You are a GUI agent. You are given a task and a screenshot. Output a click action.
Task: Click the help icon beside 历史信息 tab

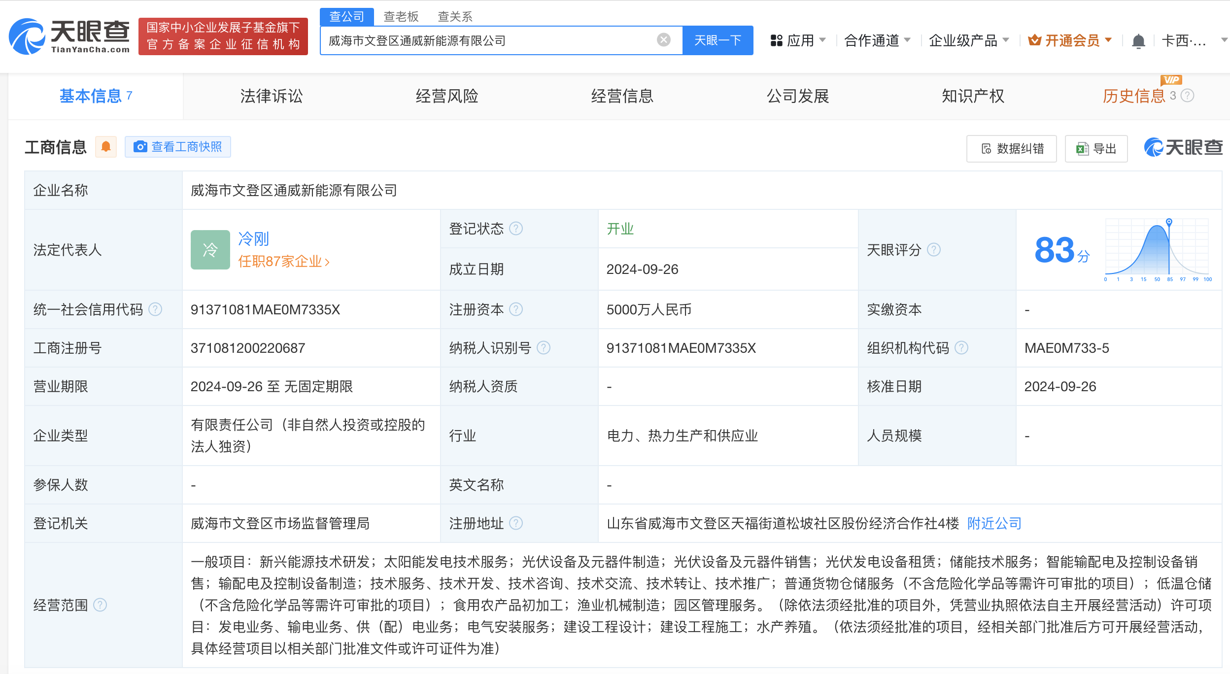1188,96
